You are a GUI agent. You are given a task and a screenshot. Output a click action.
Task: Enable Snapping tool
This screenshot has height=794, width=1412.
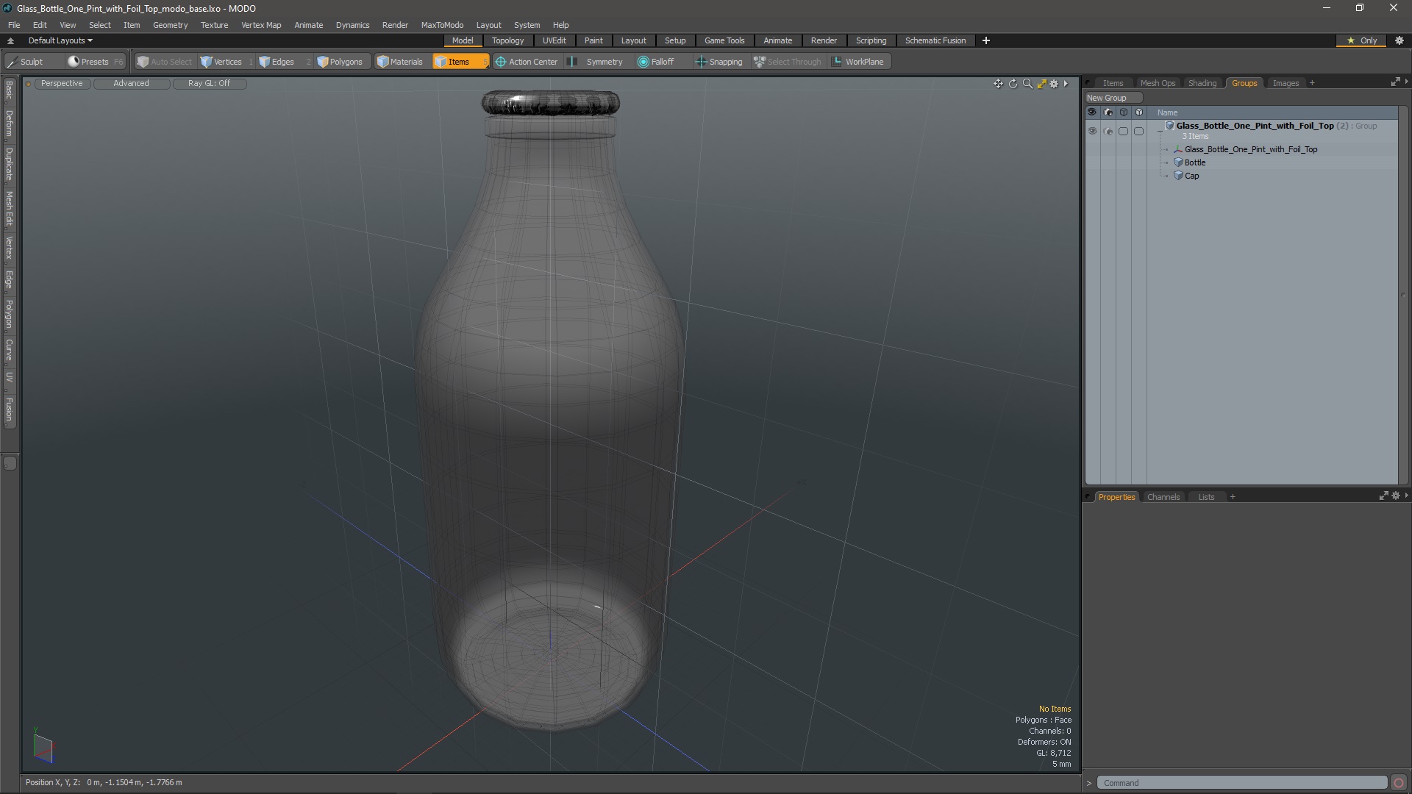(x=719, y=62)
